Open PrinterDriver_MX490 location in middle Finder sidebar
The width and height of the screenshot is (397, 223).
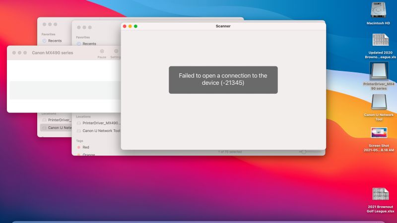(x=98, y=123)
